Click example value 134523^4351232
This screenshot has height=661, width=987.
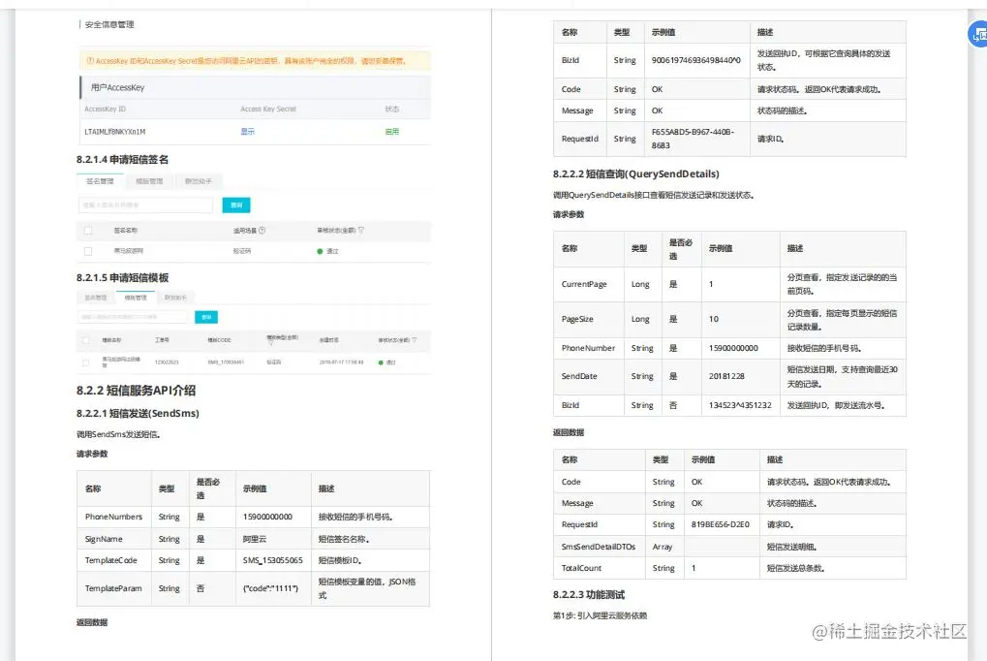pos(740,405)
